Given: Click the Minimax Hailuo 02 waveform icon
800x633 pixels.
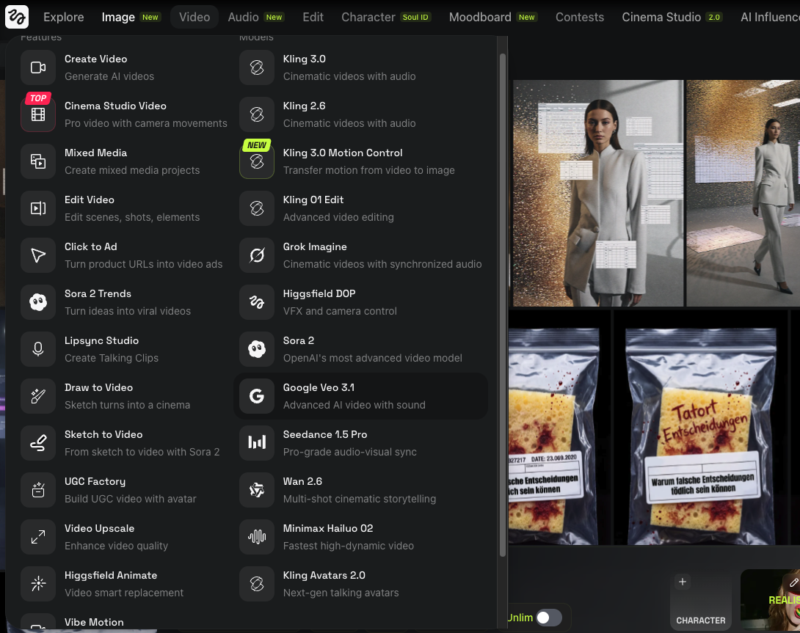Looking at the screenshot, I should (257, 537).
